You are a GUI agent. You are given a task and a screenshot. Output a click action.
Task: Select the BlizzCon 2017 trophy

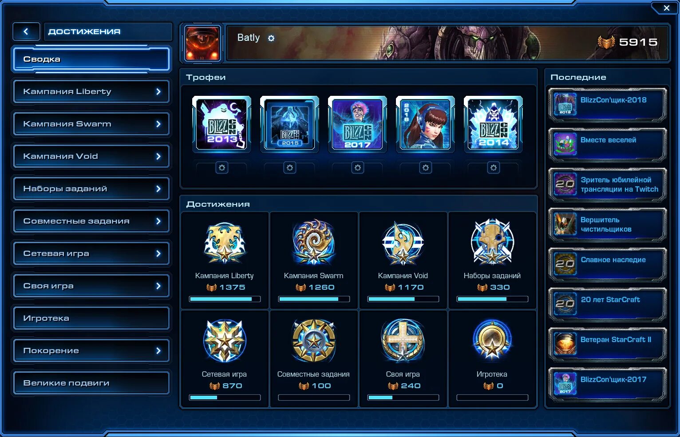357,124
